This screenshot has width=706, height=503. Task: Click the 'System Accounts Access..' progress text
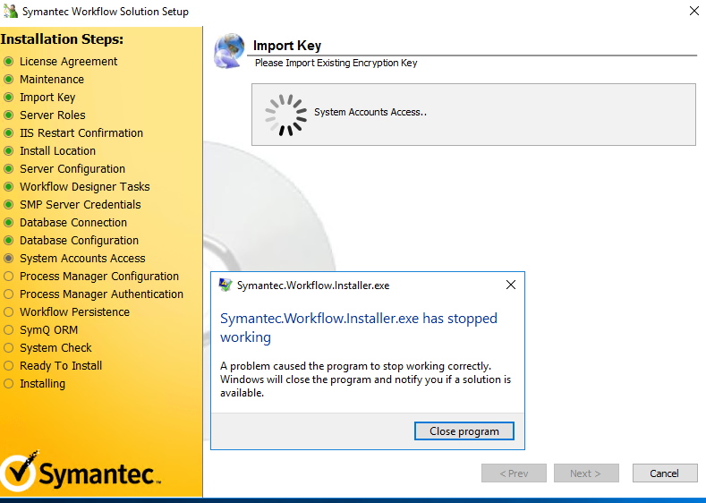pos(370,112)
